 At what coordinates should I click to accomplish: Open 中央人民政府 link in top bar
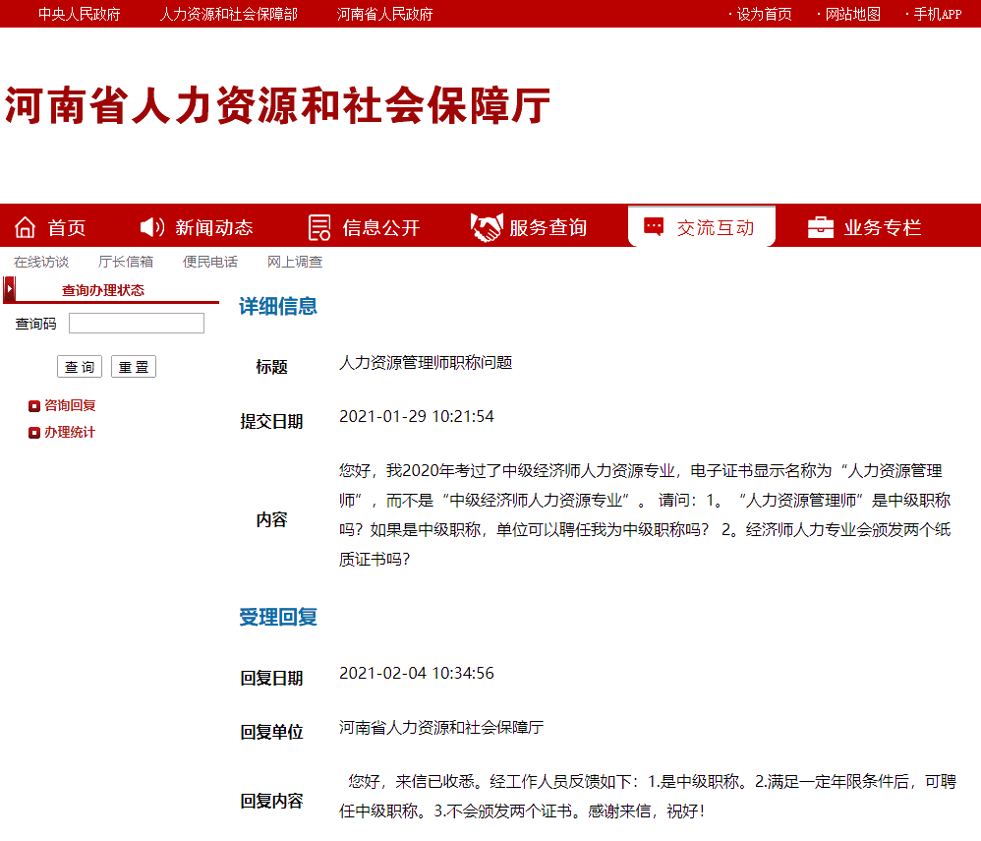coord(79,14)
